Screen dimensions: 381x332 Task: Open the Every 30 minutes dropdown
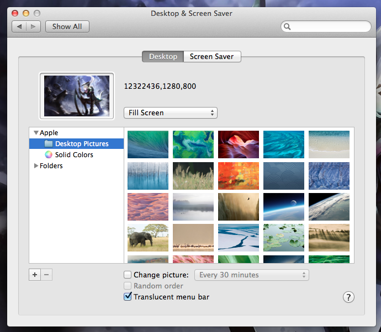[x=252, y=275]
